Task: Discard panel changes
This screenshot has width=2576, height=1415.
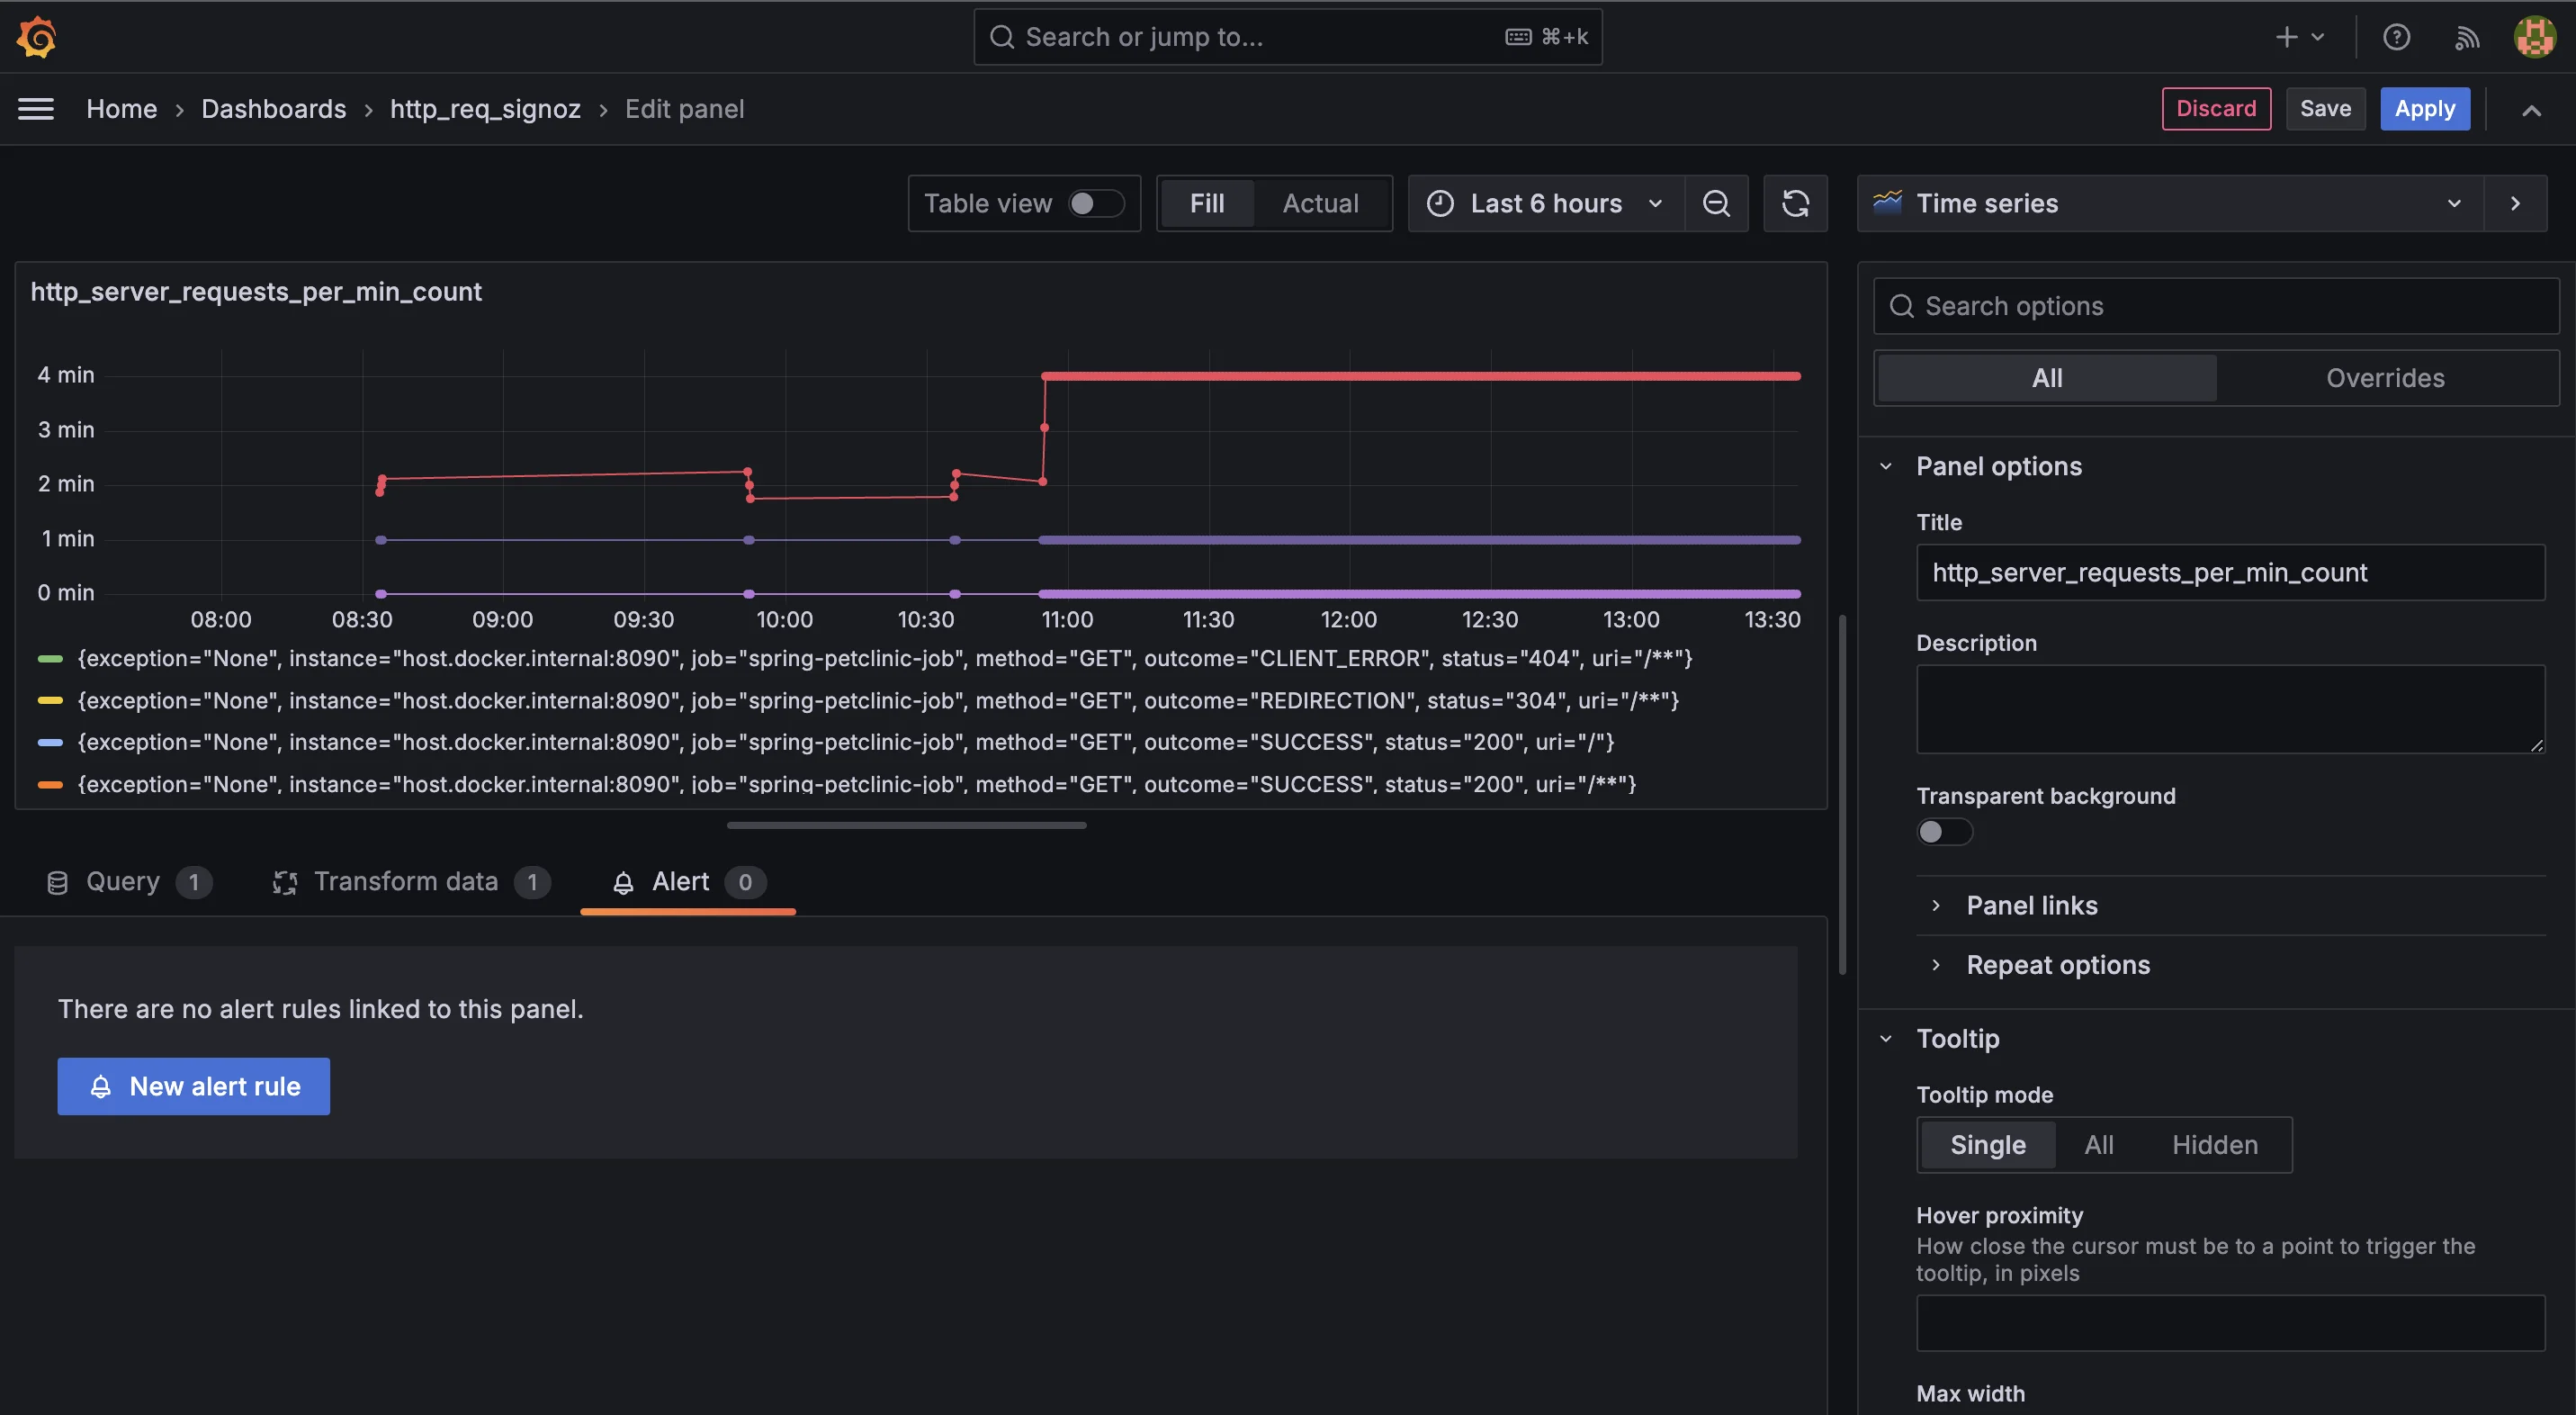Action: [x=2216, y=108]
